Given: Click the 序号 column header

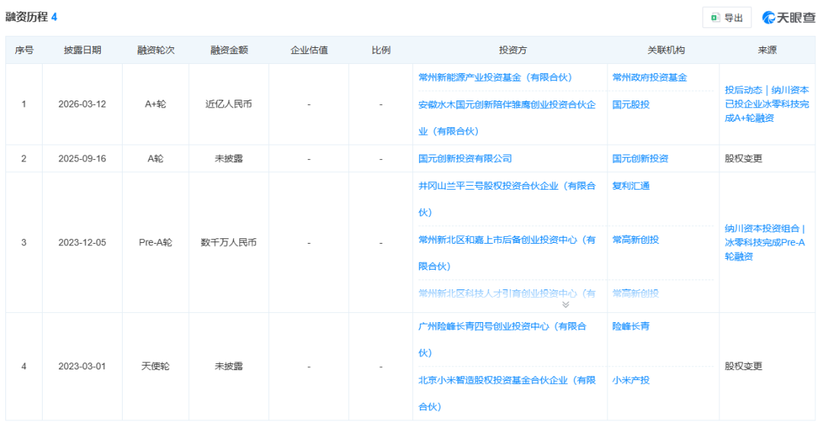Looking at the screenshot, I should coord(24,50).
